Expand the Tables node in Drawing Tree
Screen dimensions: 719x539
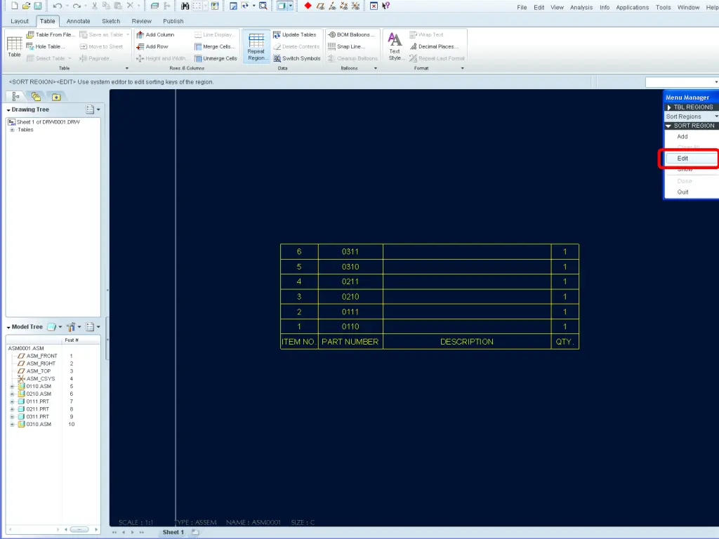13,130
